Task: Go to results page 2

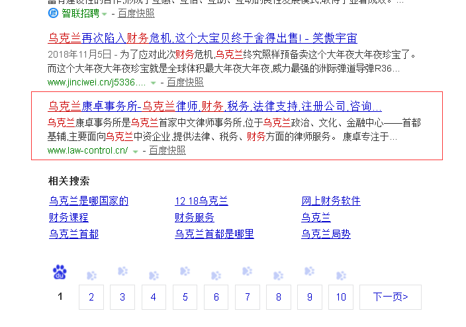Action: tap(91, 297)
